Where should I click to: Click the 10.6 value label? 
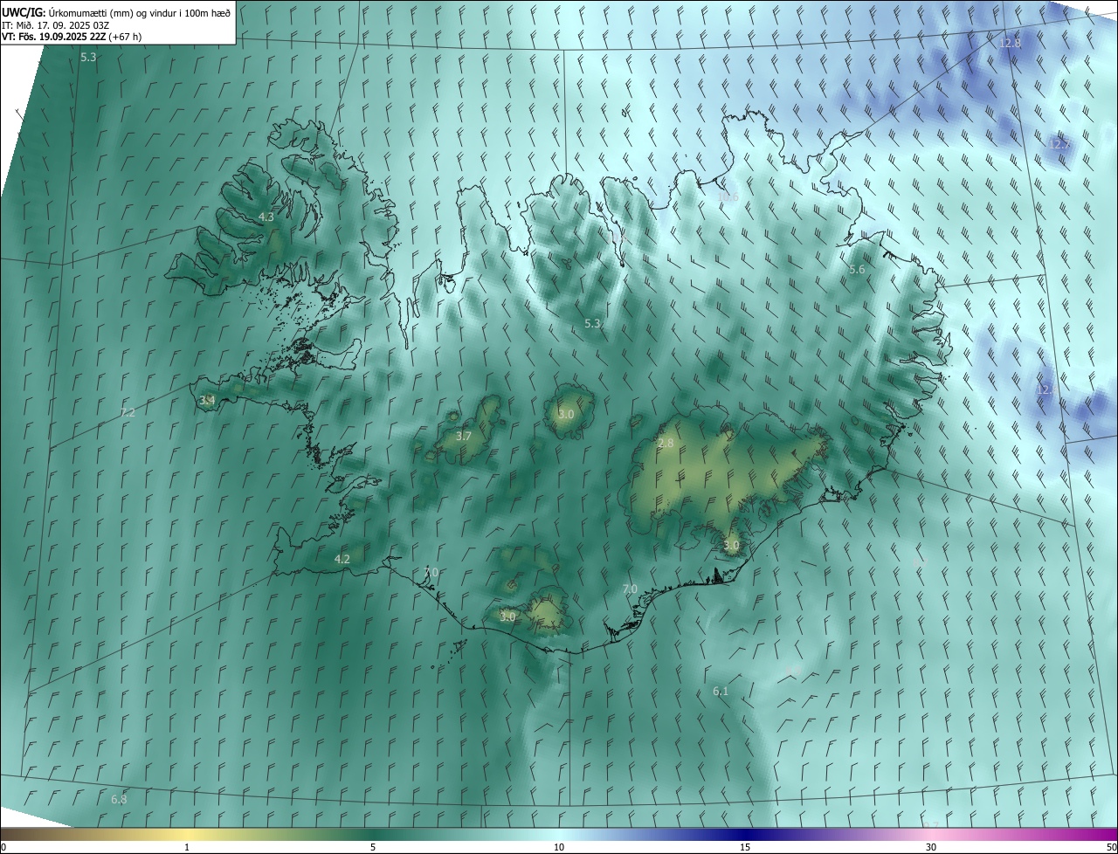click(728, 197)
